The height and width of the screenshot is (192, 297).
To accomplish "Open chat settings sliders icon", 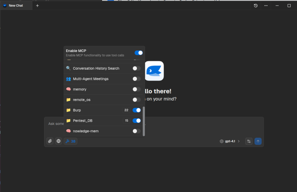I will 249,141.
